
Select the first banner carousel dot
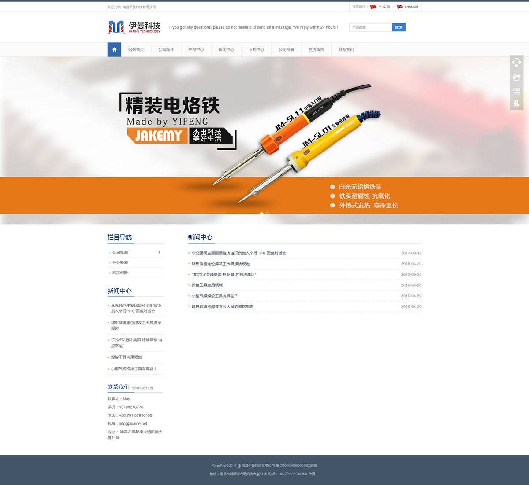(261, 215)
